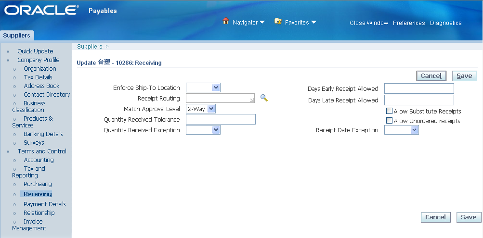This screenshot has height=238, width=483.
Task: Open Address Book page
Action: pyautogui.click(x=41, y=86)
